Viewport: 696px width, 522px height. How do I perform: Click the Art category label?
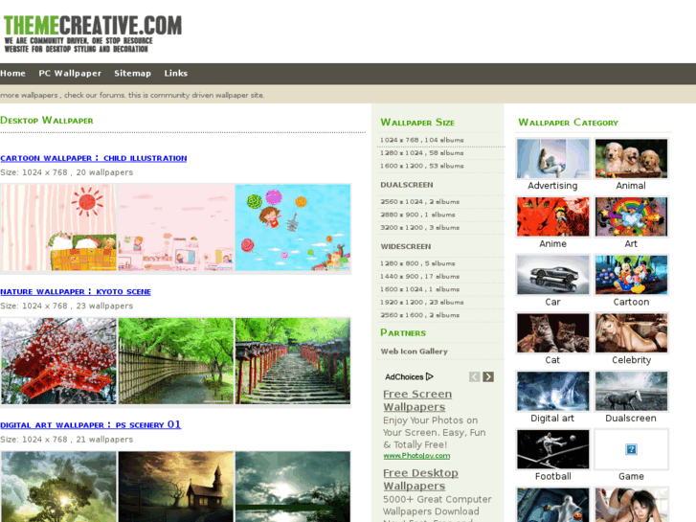631,244
